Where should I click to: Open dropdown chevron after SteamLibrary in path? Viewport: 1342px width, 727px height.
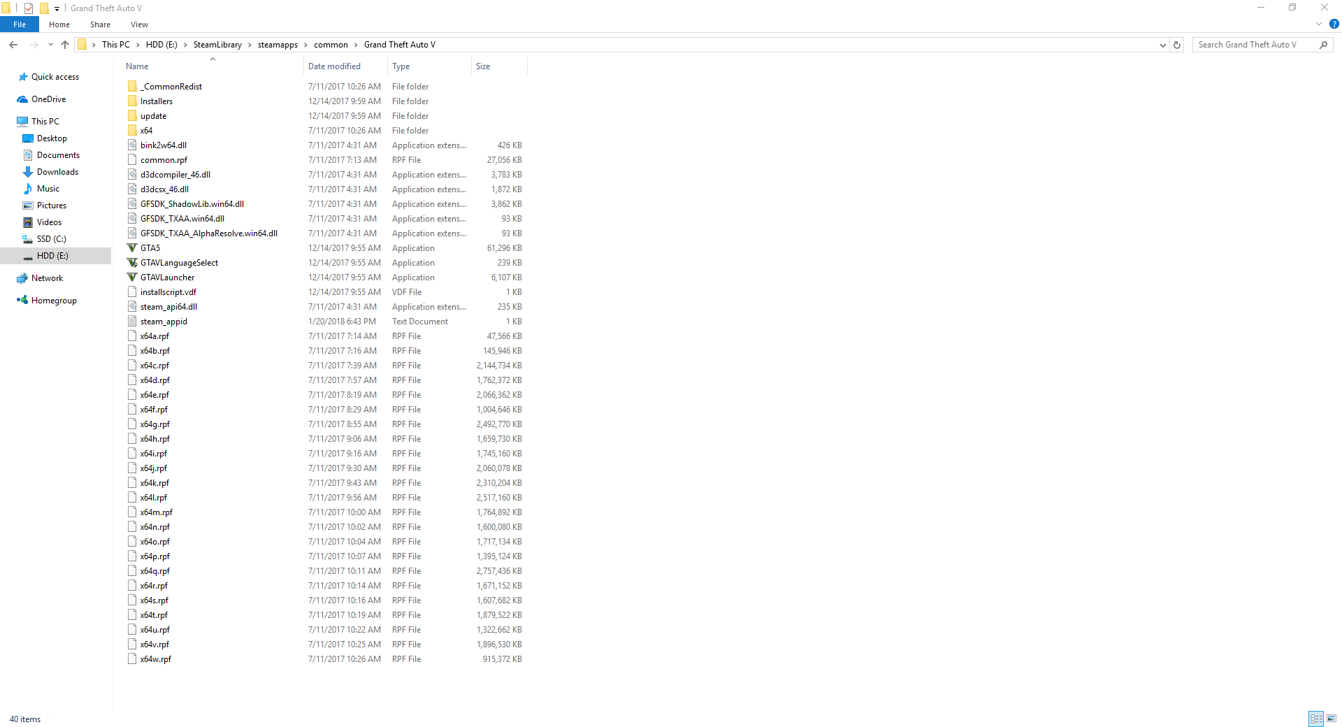pos(250,45)
